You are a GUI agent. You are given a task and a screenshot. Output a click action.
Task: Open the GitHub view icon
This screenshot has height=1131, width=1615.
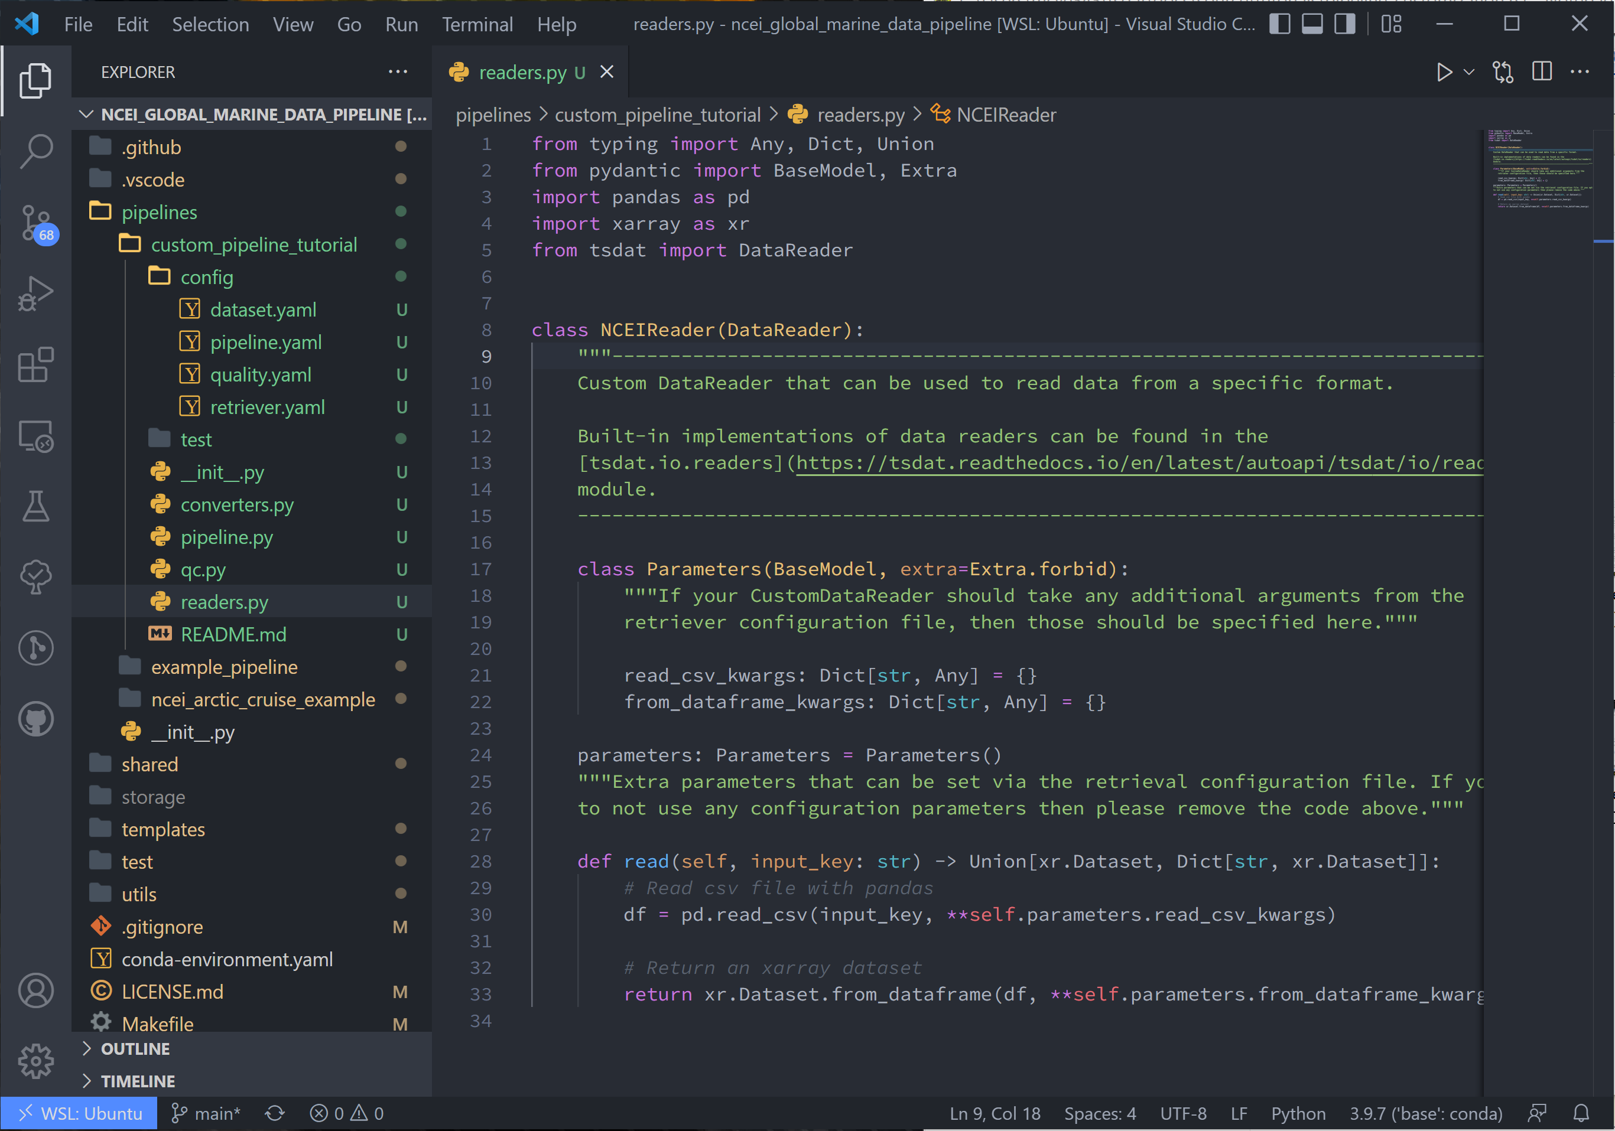[x=35, y=719]
